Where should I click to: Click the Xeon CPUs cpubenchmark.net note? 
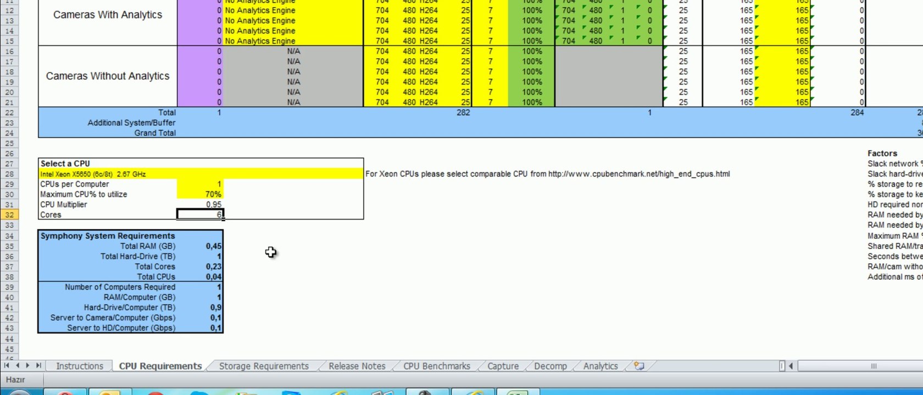pos(548,174)
